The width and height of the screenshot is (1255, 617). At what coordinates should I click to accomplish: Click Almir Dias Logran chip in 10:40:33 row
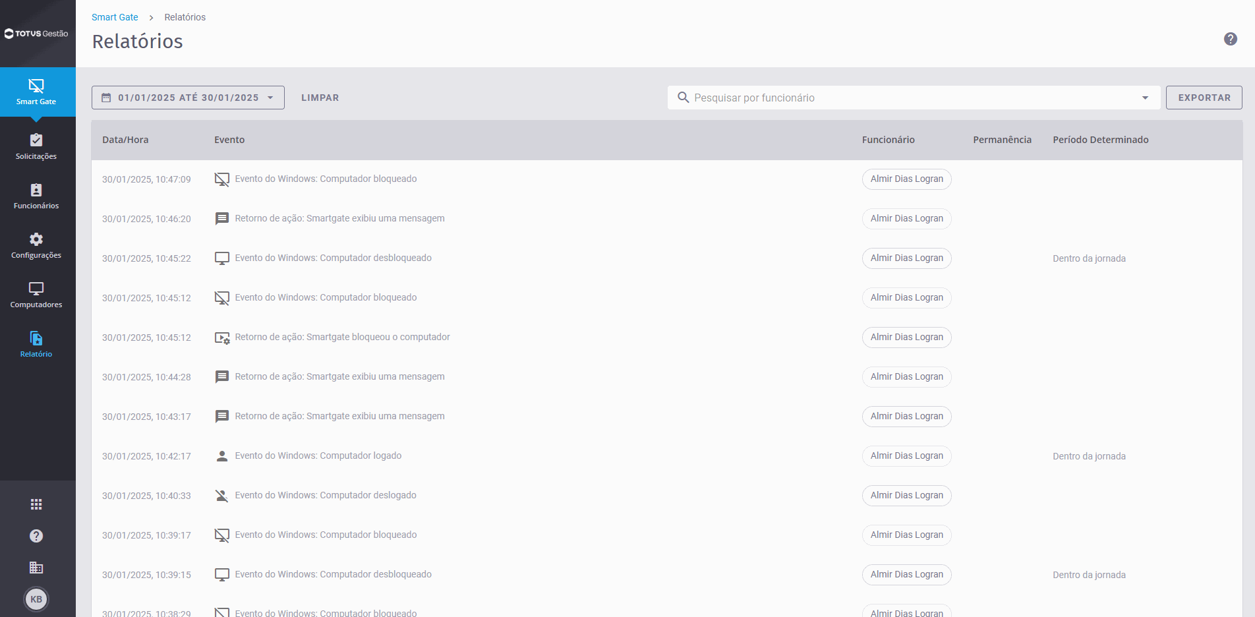907,496
